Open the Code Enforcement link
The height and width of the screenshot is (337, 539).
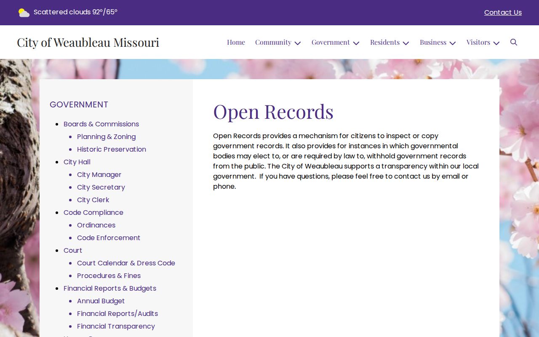[x=109, y=238]
